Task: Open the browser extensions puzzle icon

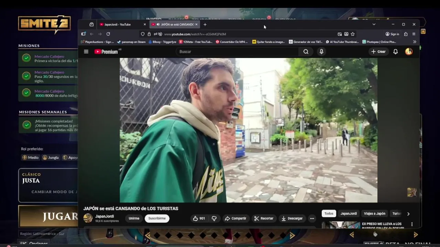Action: 406,34
